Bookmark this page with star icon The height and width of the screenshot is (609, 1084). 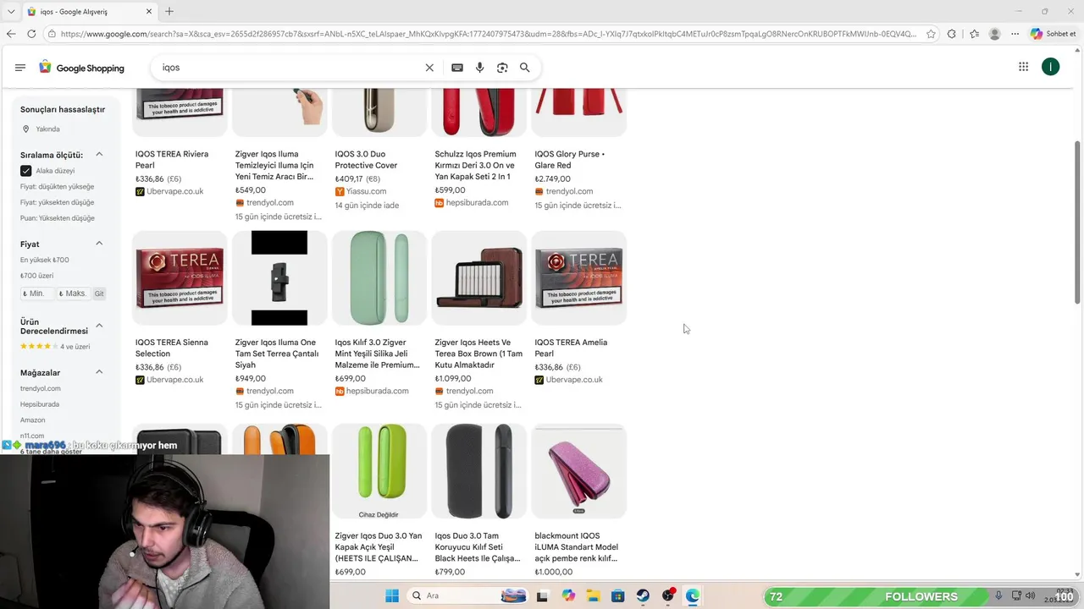[x=931, y=34]
